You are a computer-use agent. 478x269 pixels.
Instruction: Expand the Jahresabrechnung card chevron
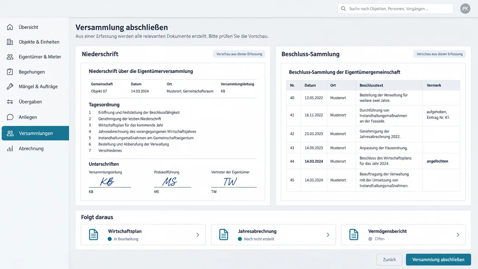(x=328, y=234)
